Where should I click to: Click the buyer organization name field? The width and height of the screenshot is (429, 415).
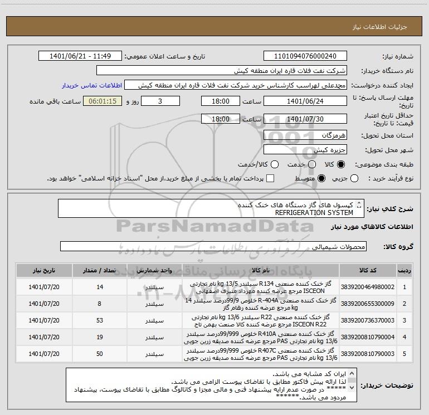point(222,71)
